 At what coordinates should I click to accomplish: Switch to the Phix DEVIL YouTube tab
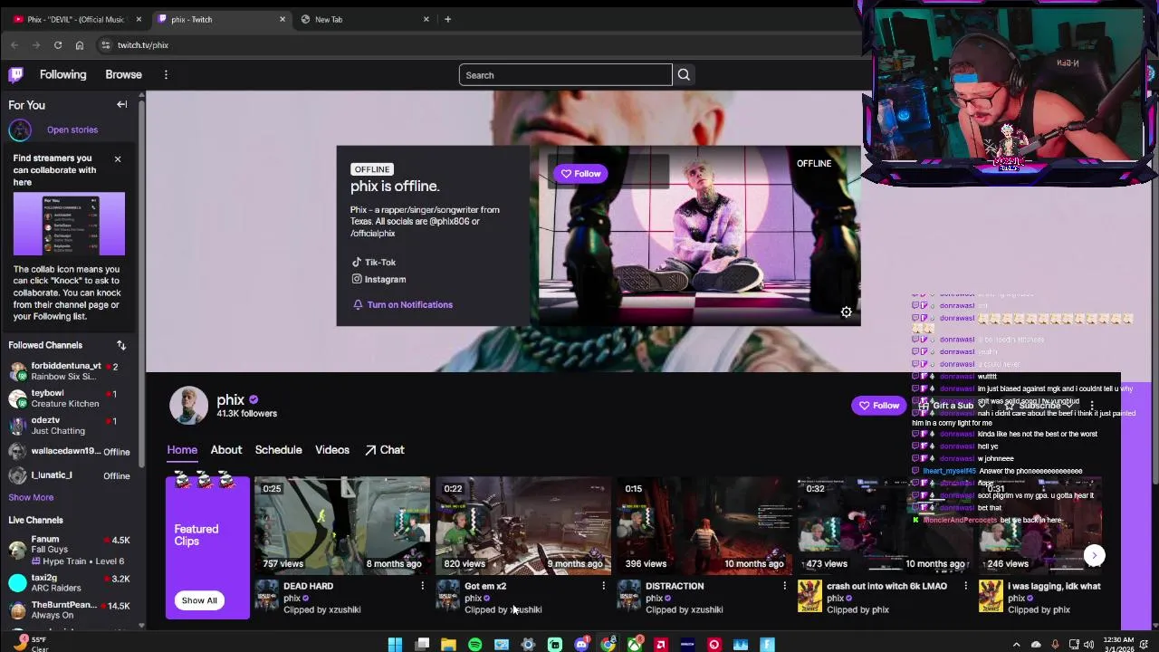[x=76, y=19]
